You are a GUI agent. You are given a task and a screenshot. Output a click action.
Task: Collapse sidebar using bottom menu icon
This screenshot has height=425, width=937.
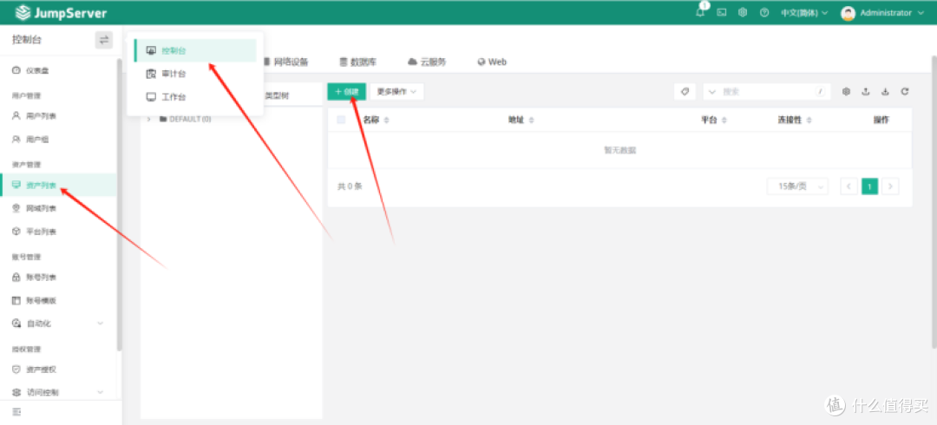pos(16,412)
